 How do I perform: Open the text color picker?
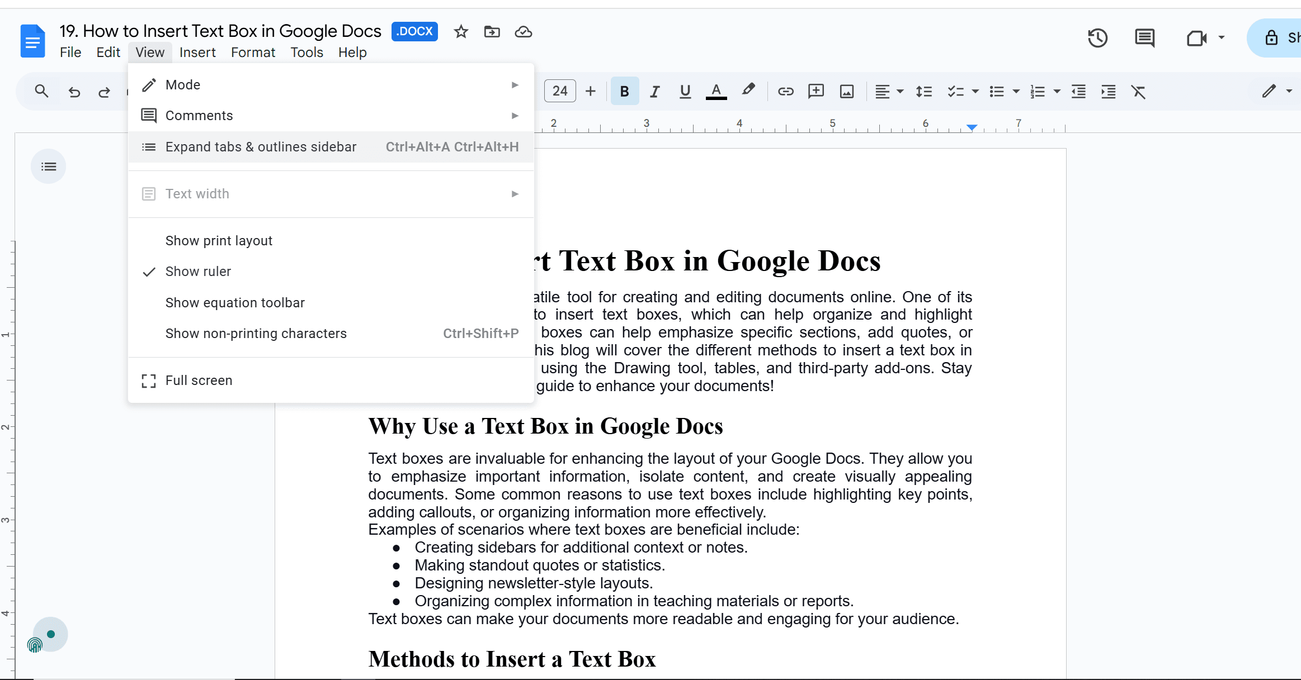click(x=716, y=91)
